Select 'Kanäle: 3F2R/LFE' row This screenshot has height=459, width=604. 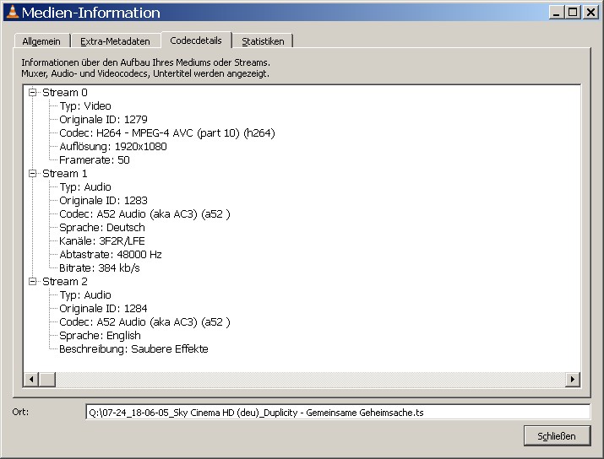[x=102, y=241]
